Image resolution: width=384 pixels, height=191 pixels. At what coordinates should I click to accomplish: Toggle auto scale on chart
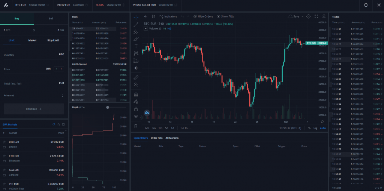coord(323,128)
